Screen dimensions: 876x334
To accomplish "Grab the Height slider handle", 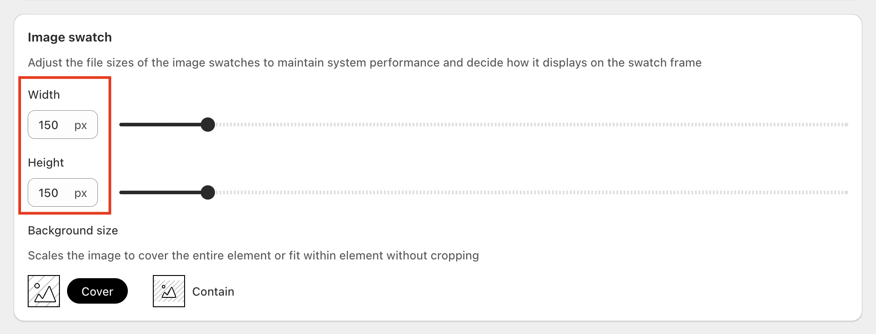I will [208, 192].
